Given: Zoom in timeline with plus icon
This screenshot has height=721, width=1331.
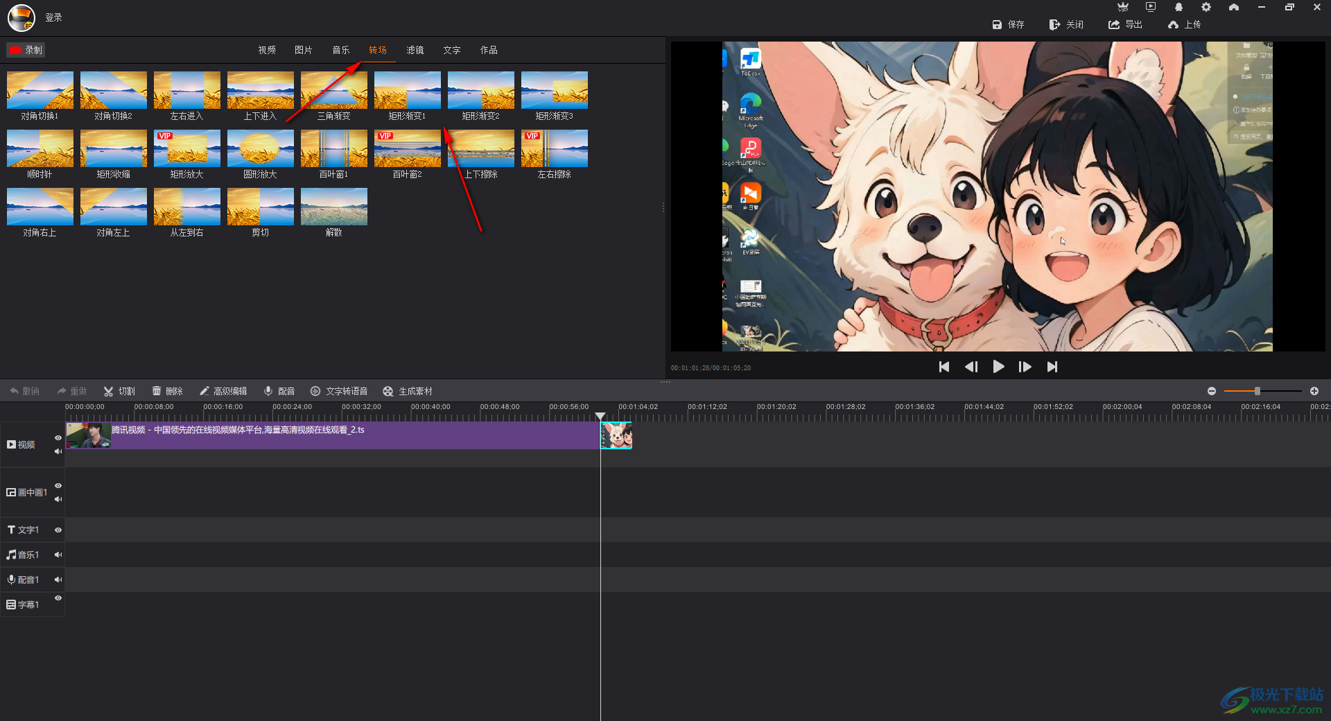Looking at the screenshot, I should pyautogui.click(x=1314, y=391).
